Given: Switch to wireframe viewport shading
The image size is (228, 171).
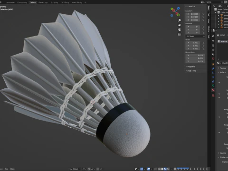Looking at the screenshot, I should coord(159,169).
